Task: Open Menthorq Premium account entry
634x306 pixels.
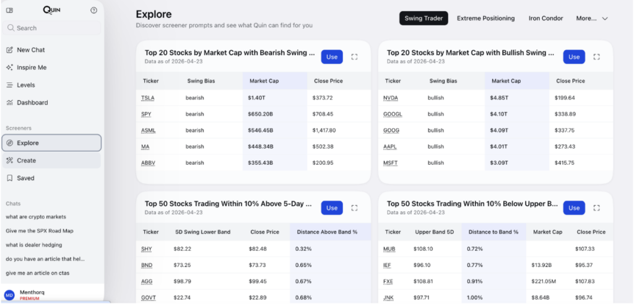Action: 52,295
